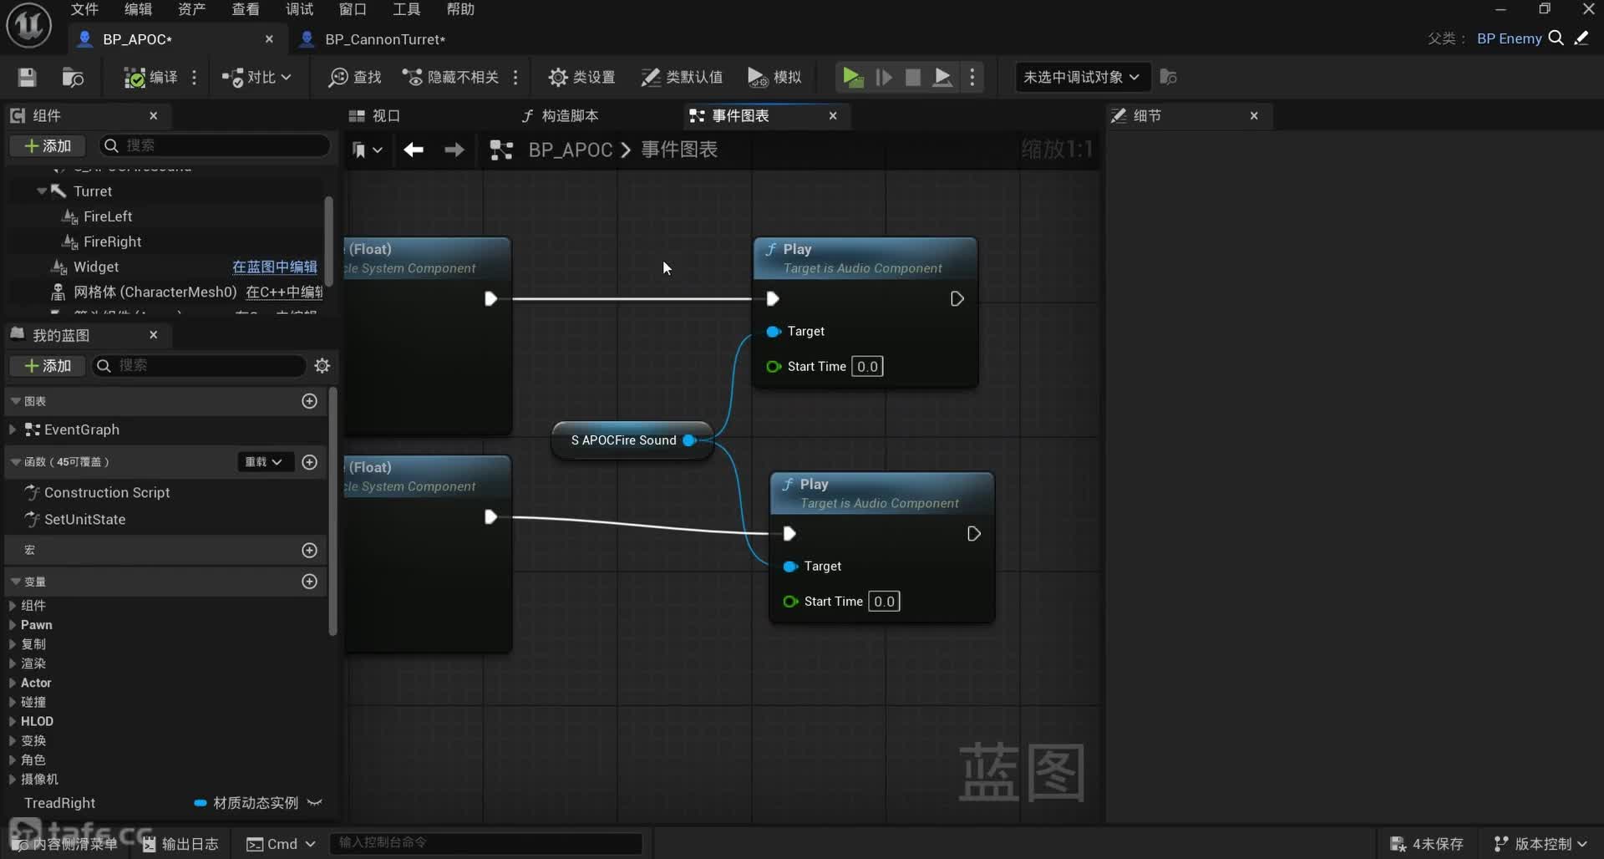Open 类默认值 class defaults

tap(682, 78)
